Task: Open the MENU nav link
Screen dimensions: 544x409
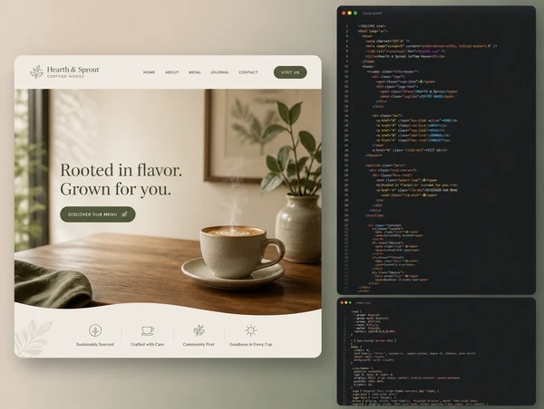Action: (x=195, y=72)
